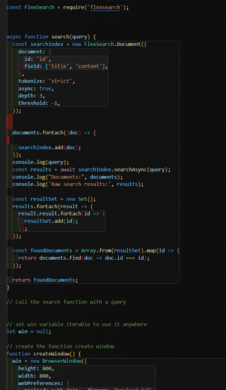Click the 'Raw search results:' string literal
This screenshot has width=226, height=390.
79,184
